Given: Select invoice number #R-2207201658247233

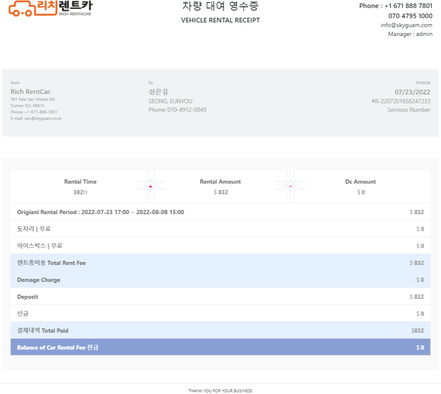Looking at the screenshot, I should [401, 101].
